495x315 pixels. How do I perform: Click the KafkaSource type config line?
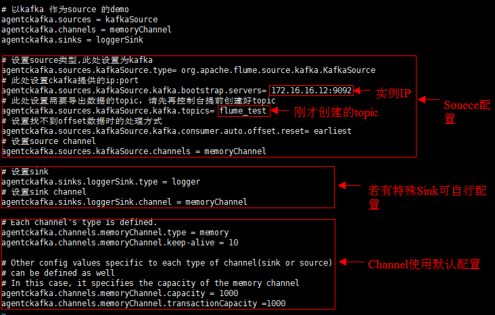pyautogui.click(x=188, y=70)
